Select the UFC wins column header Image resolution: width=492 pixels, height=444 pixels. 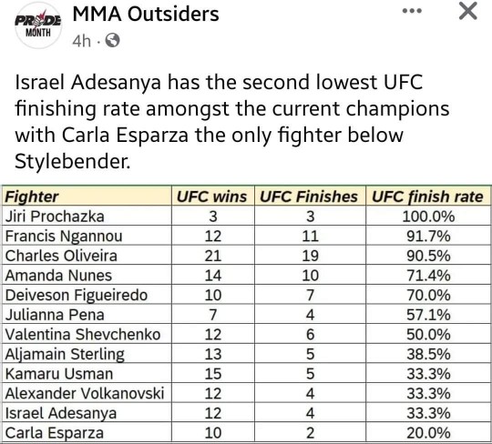[x=211, y=197]
